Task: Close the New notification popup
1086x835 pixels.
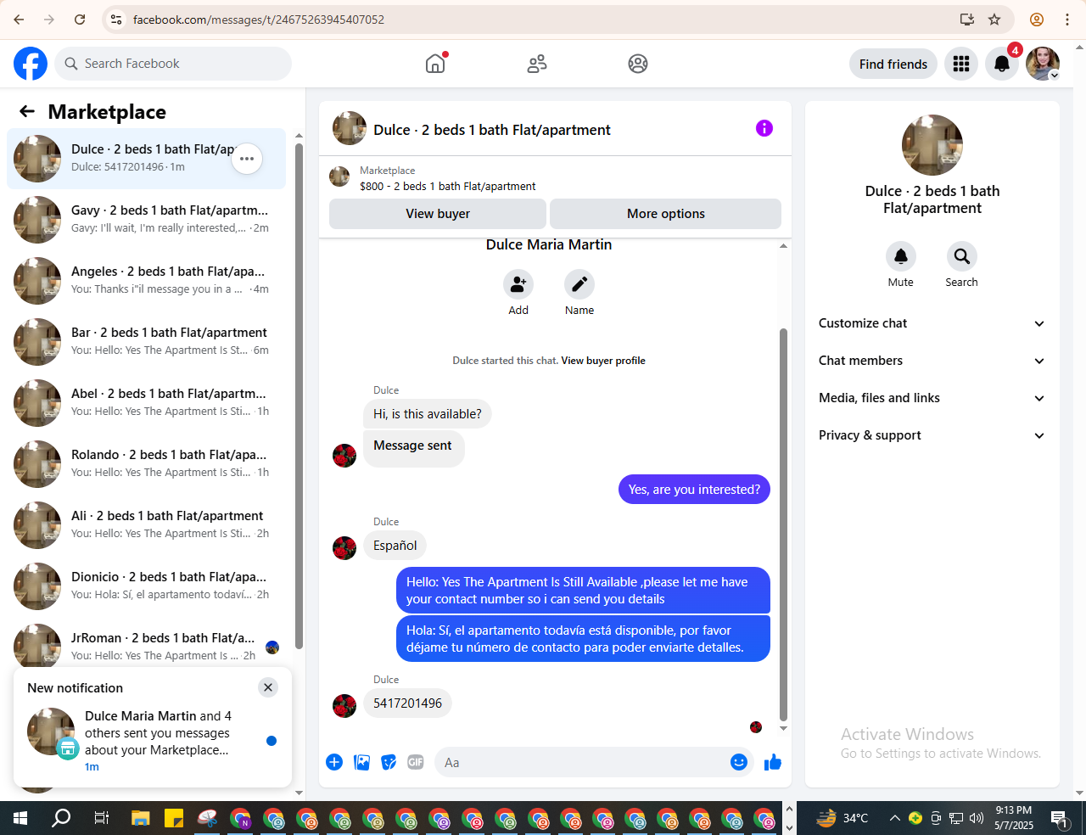Action: pos(268,687)
